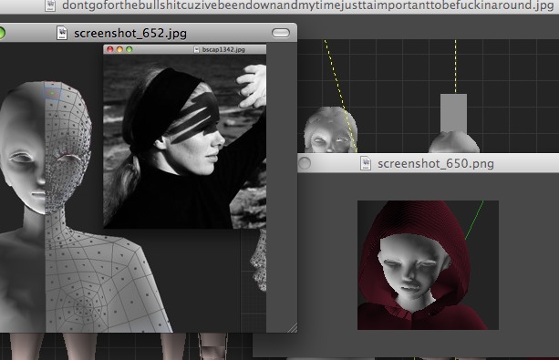
Task: Click the toolbar pill button in screenshot_652.jpg window
Action: pos(281,33)
